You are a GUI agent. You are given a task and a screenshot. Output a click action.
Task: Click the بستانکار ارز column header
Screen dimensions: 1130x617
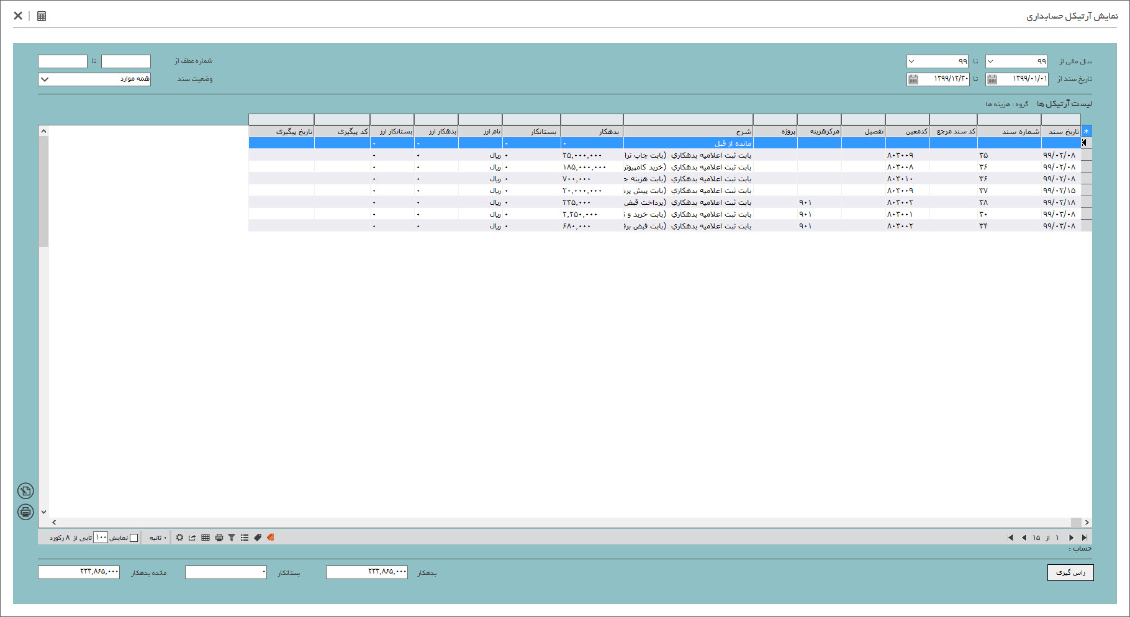coord(392,132)
